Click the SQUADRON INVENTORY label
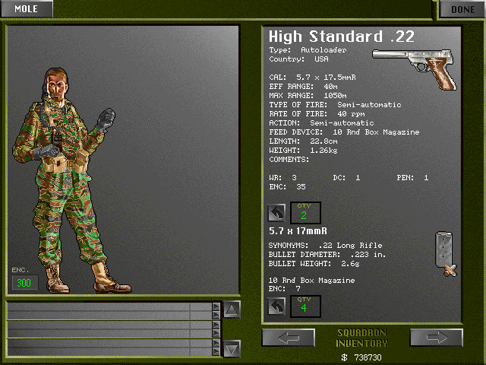The height and width of the screenshot is (365, 486). [361, 338]
